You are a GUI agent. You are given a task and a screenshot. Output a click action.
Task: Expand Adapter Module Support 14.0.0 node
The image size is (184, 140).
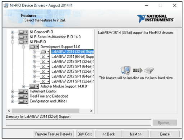pos(23,86)
